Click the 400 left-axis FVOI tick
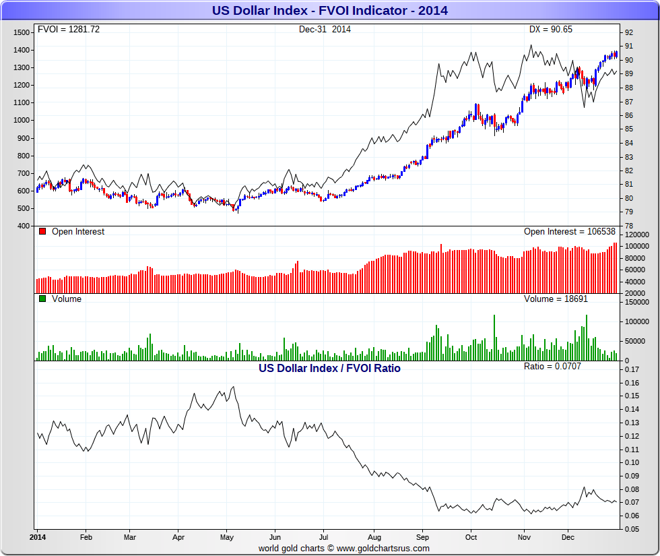This screenshot has width=660, height=556. coord(24,226)
